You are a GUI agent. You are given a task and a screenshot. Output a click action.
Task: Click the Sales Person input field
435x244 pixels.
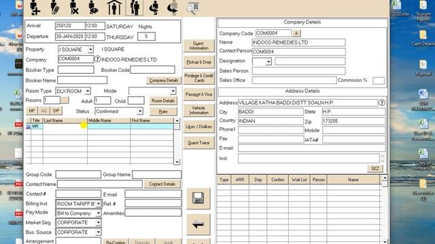(298, 71)
